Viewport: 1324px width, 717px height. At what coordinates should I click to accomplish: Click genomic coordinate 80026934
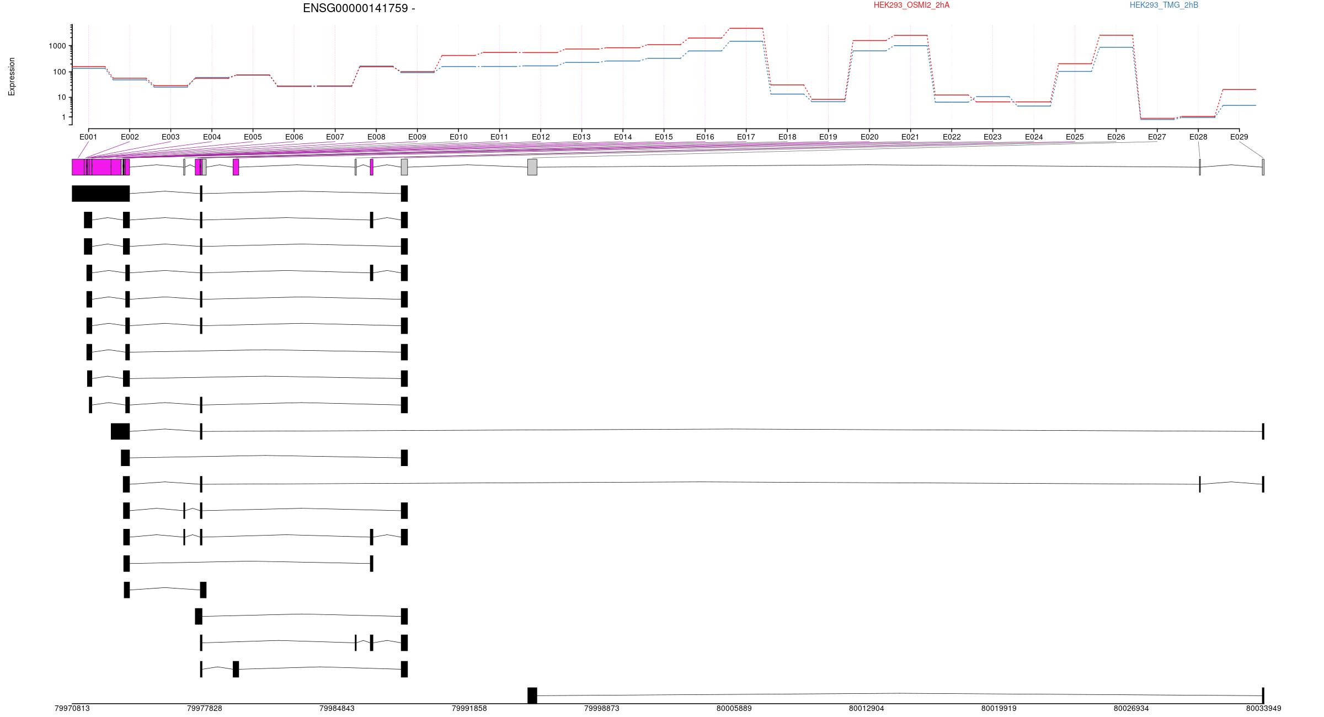point(1131,708)
